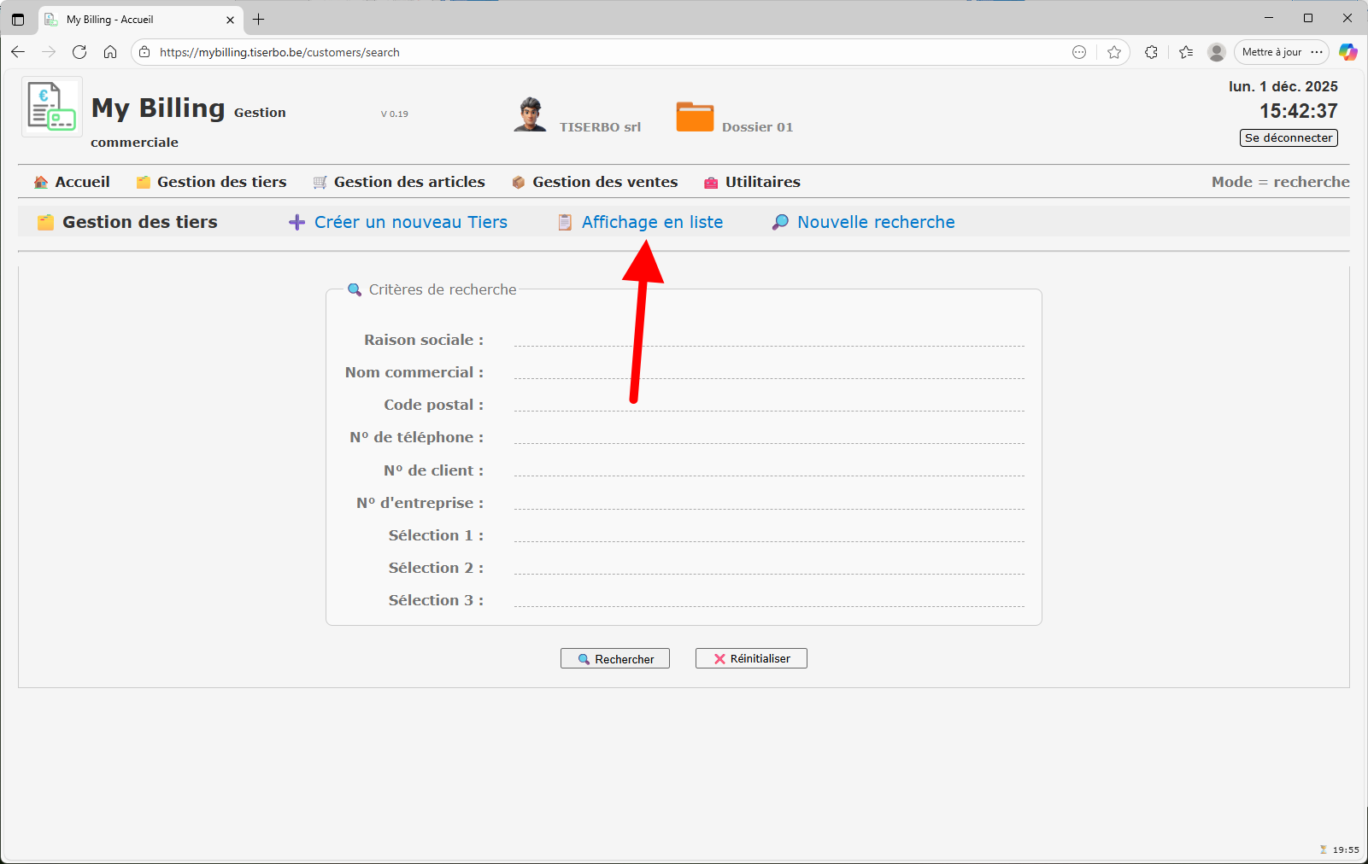
Task: Open the Gestion des tiers menu
Action: pos(221,181)
